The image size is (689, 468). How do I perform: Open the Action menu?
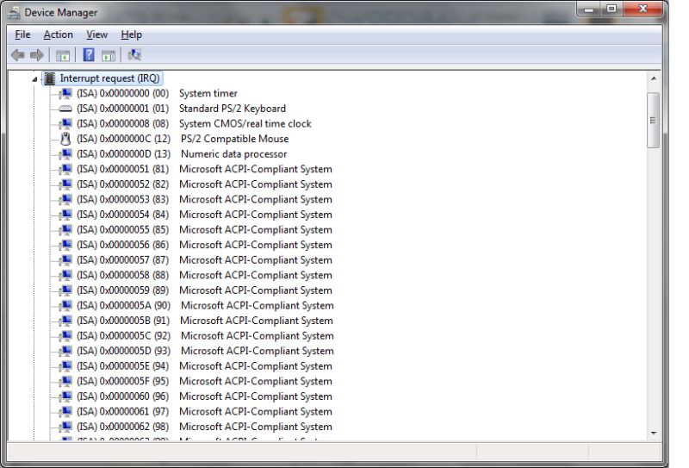coord(58,34)
